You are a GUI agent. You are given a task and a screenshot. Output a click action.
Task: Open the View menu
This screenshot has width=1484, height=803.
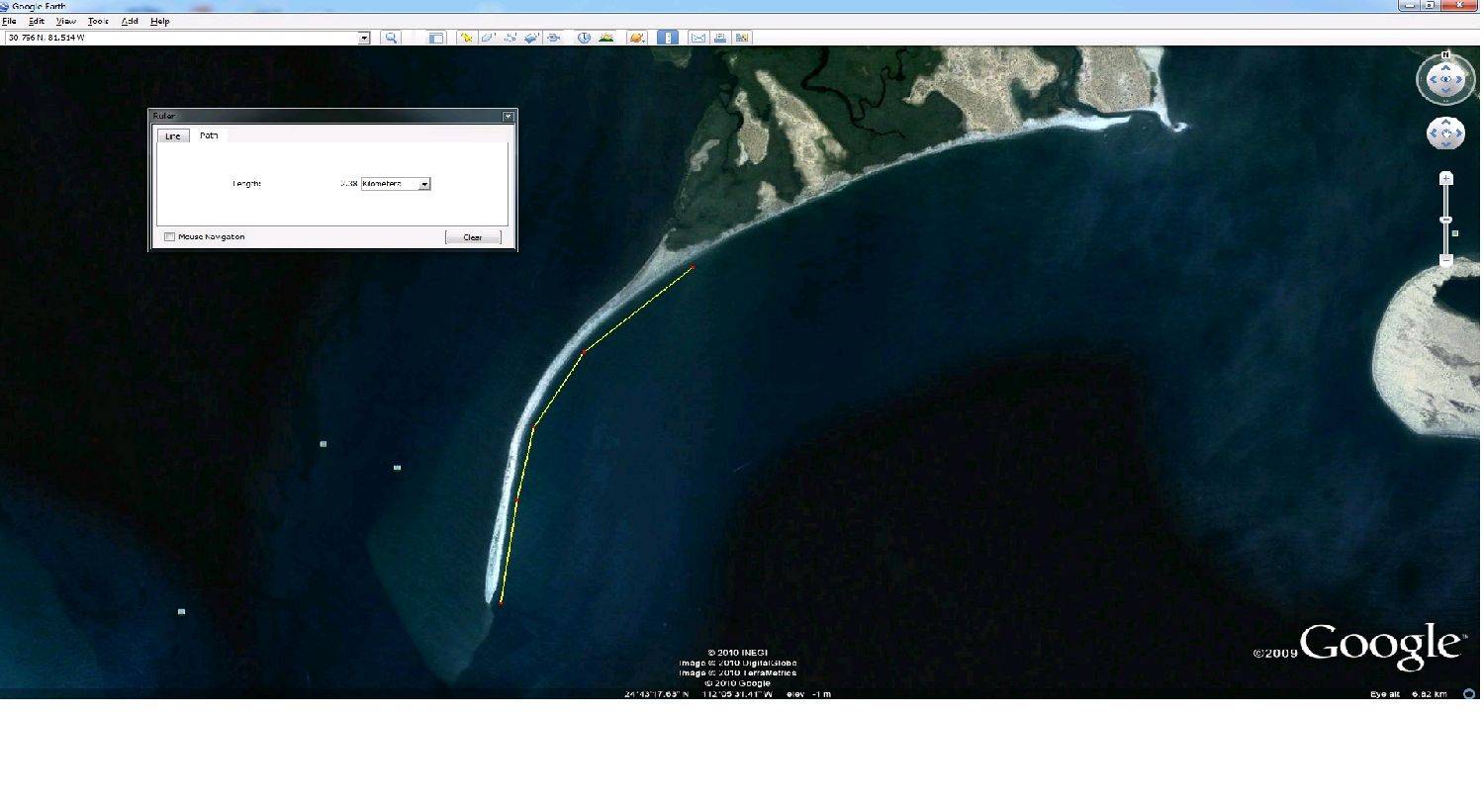pyautogui.click(x=65, y=21)
